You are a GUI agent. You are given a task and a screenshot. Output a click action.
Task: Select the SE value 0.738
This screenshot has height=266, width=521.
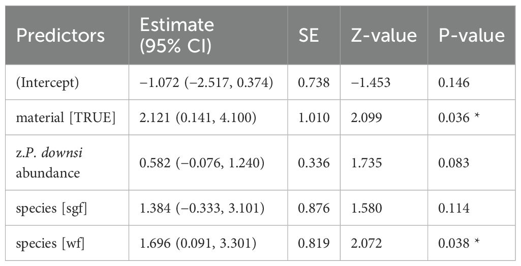coord(314,82)
